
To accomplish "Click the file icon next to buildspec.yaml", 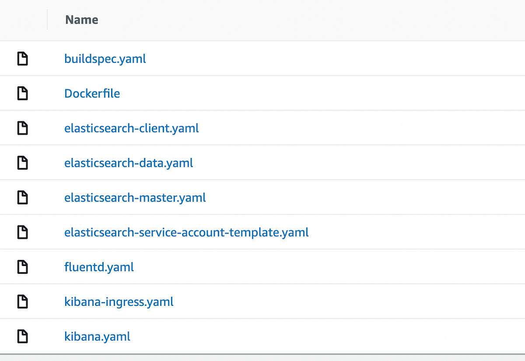I will (22, 58).
